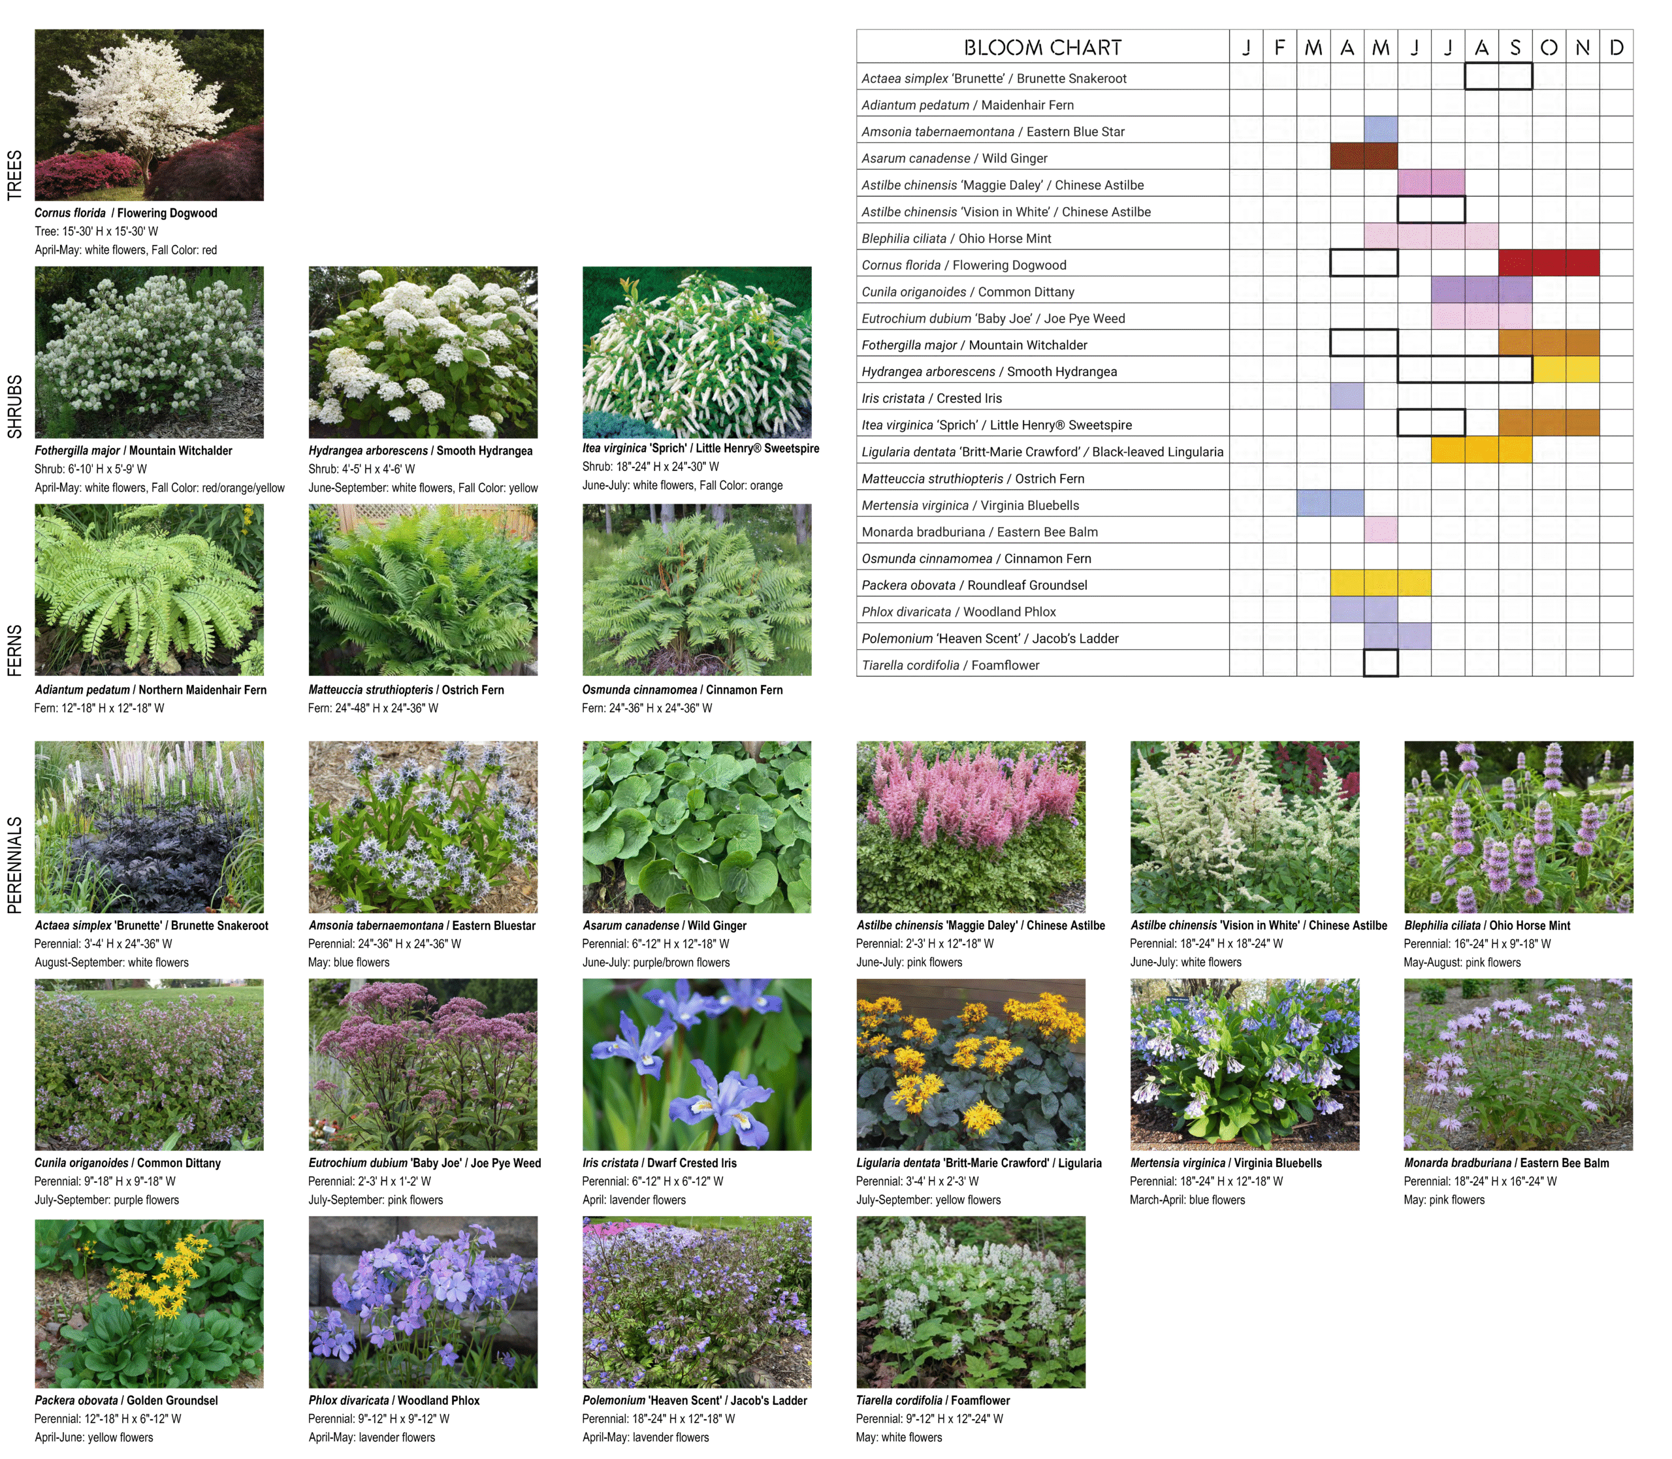Viewport: 1672px width, 1459px height.
Task: Click the Brunette Snakeroot outlined bloom box
Action: [x=1498, y=76]
